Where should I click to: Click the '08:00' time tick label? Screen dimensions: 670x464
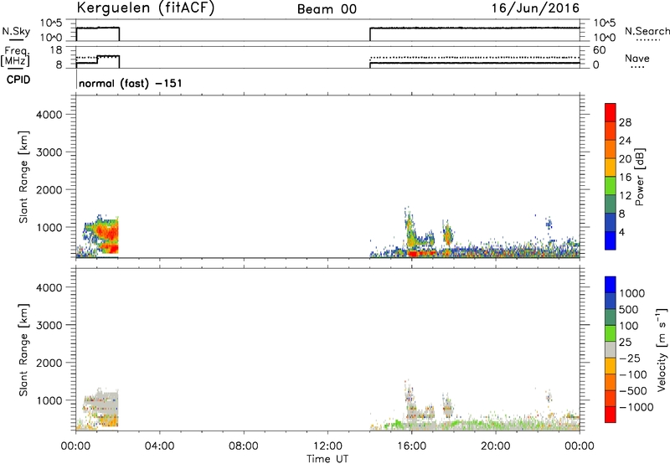tap(244, 446)
